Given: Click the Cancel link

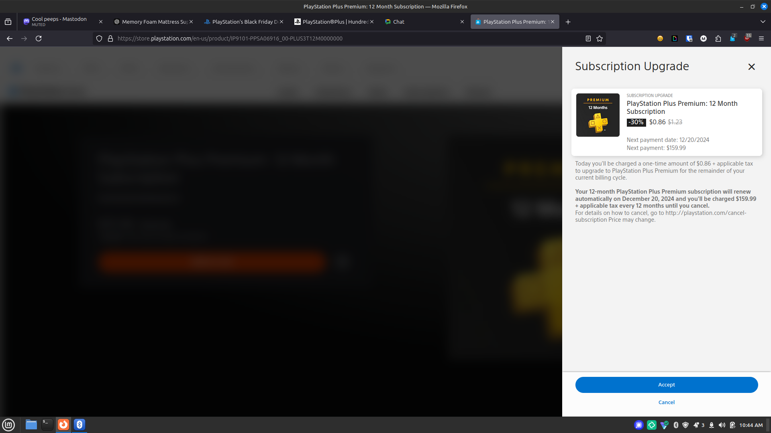Looking at the screenshot, I should click(x=666, y=402).
